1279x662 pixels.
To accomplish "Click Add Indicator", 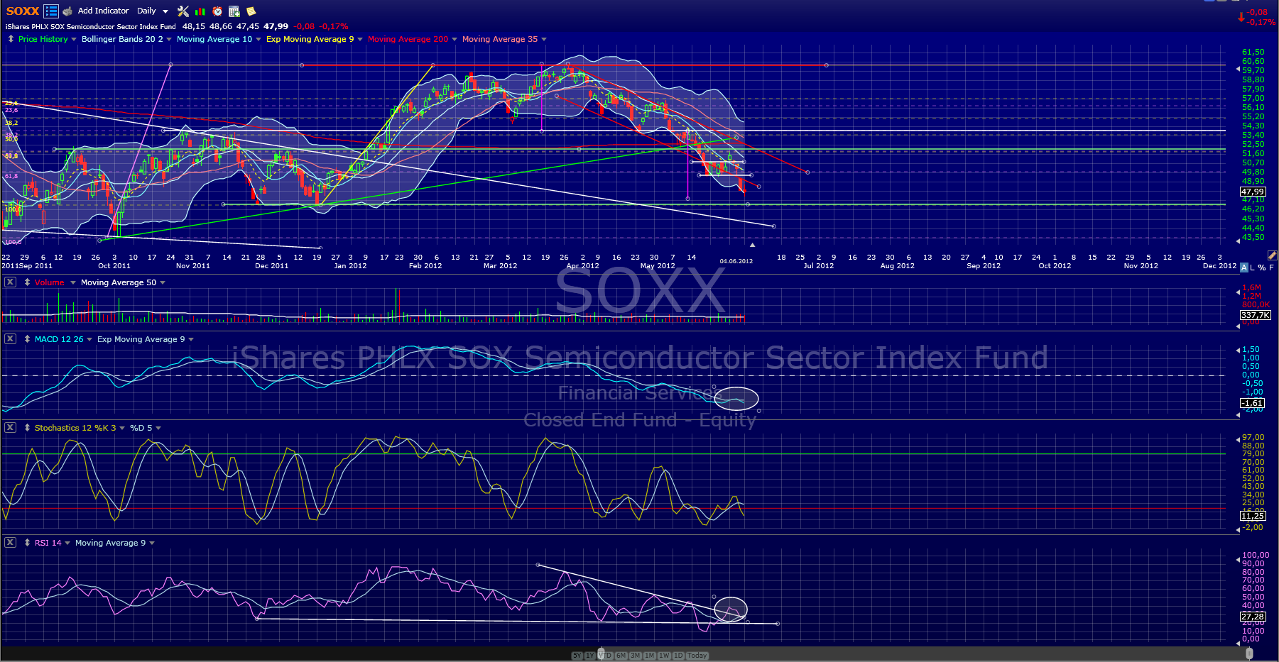I will pyautogui.click(x=103, y=11).
